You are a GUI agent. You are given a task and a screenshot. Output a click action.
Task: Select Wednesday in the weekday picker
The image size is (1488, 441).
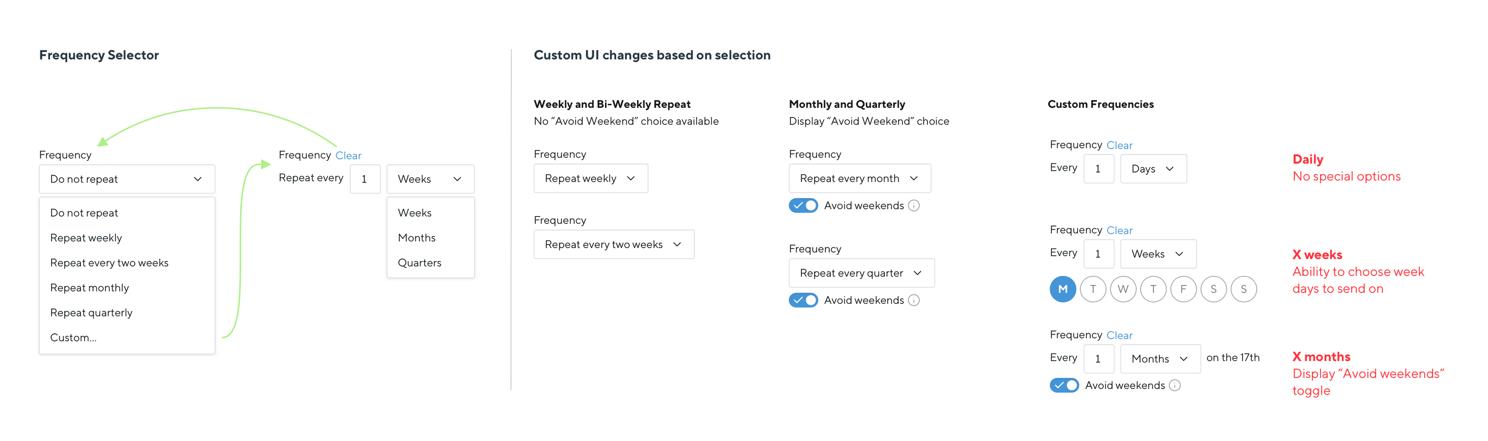point(1123,289)
